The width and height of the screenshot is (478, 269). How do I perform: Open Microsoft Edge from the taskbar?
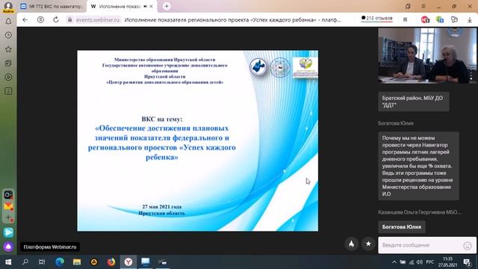coord(60,262)
